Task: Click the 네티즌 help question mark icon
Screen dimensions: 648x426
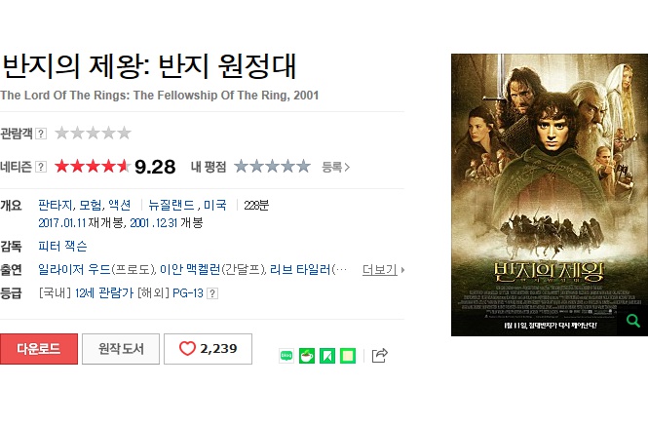Action: click(41, 167)
